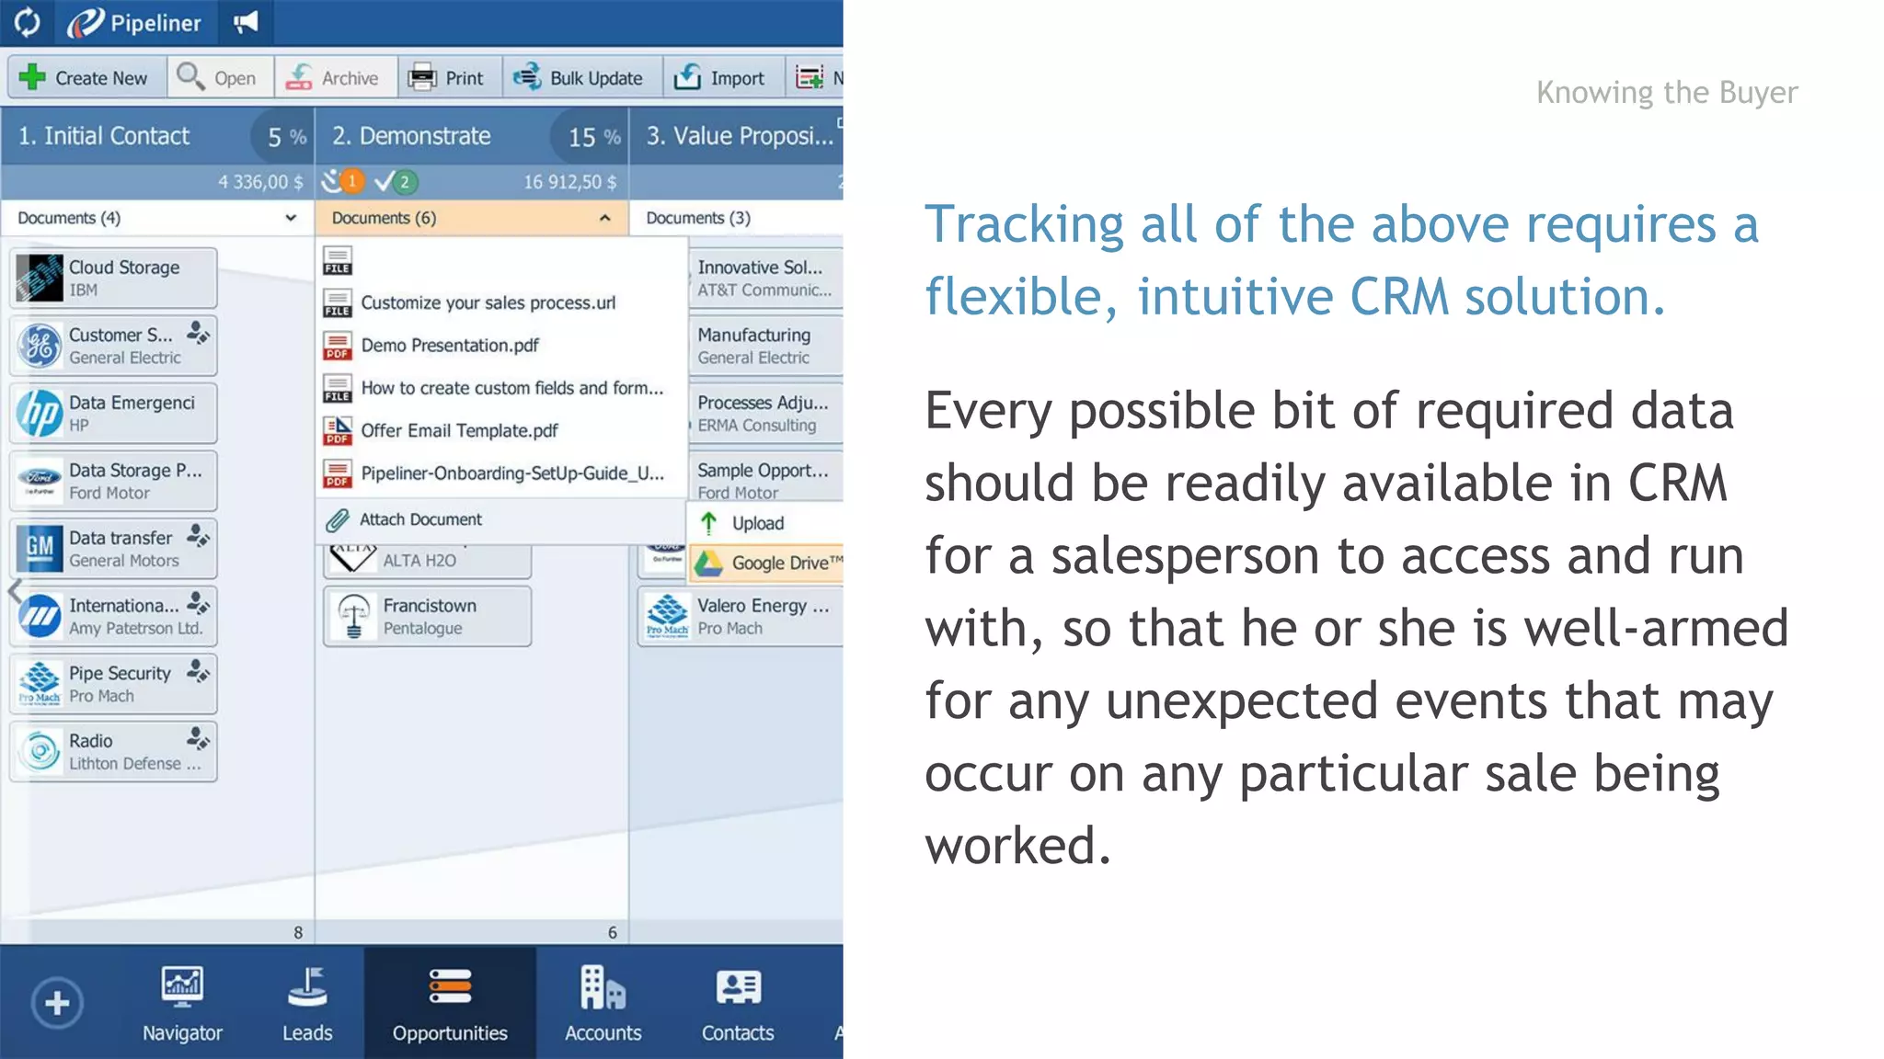Open the Pipe Security Pro Mach card
The height and width of the screenshot is (1059, 1884).
pos(114,683)
